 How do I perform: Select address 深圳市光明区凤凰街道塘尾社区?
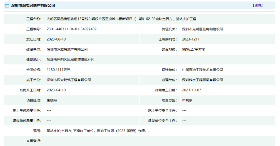tap(71, 59)
